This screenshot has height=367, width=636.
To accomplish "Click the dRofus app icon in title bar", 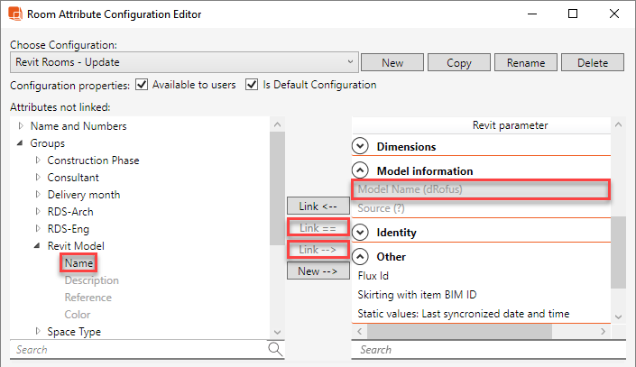I will tap(14, 14).
